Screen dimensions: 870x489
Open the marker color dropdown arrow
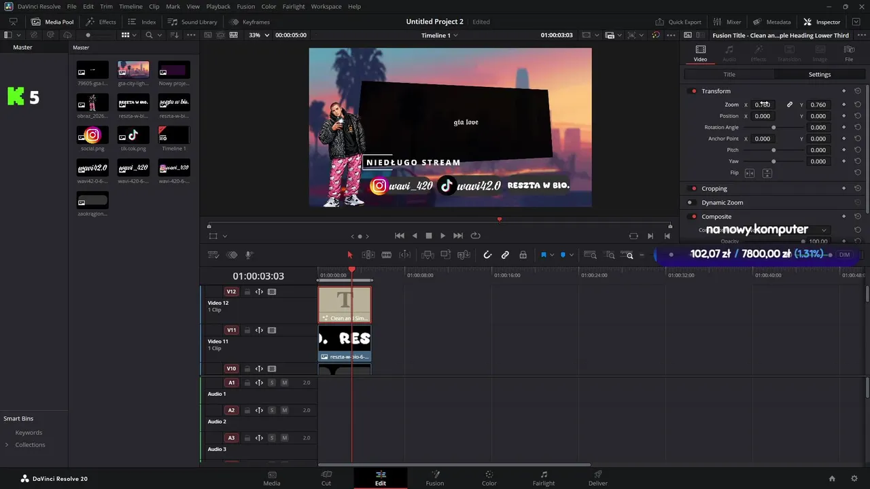click(571, 255)
